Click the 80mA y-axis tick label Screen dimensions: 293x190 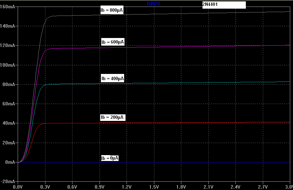pos(9,85)
